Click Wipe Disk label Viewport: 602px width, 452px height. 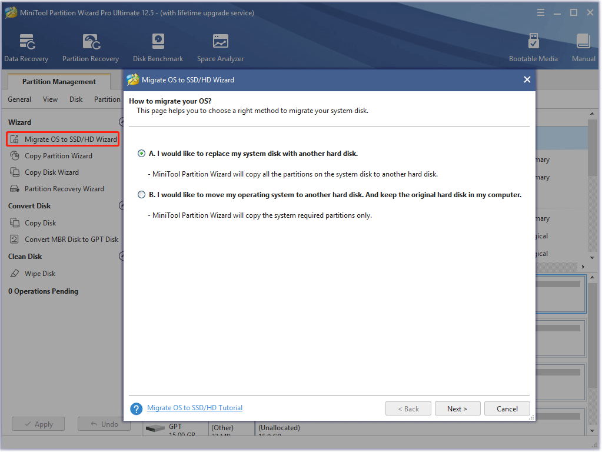(40, 274)
